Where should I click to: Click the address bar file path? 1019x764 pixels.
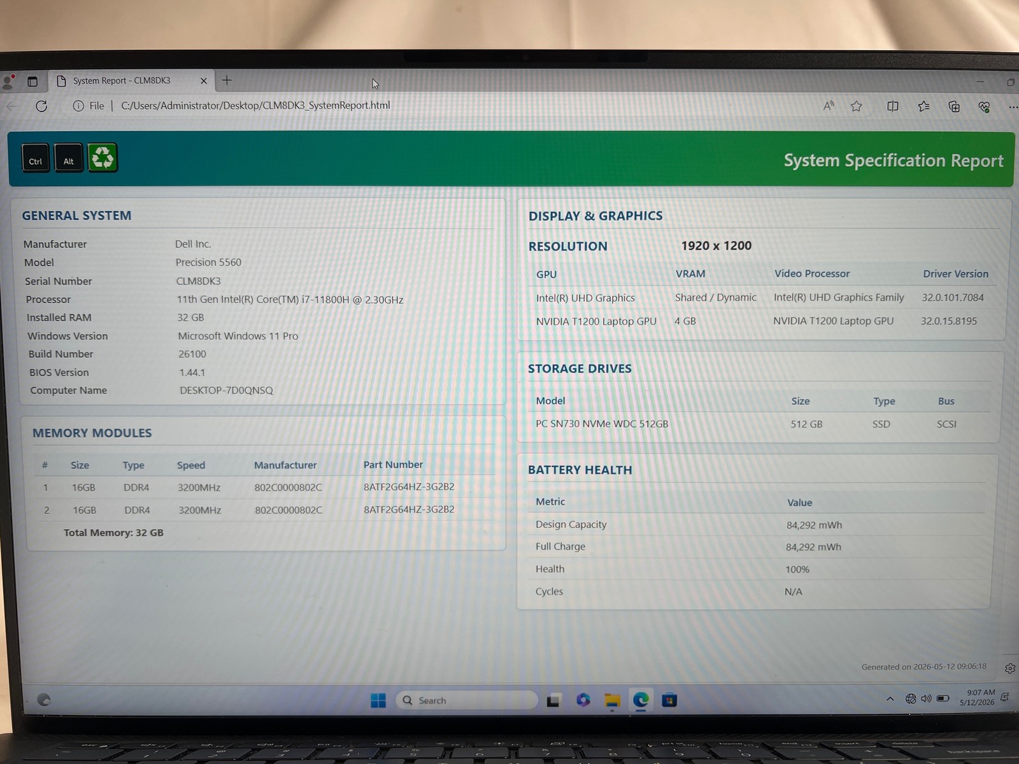pos(255,106)
